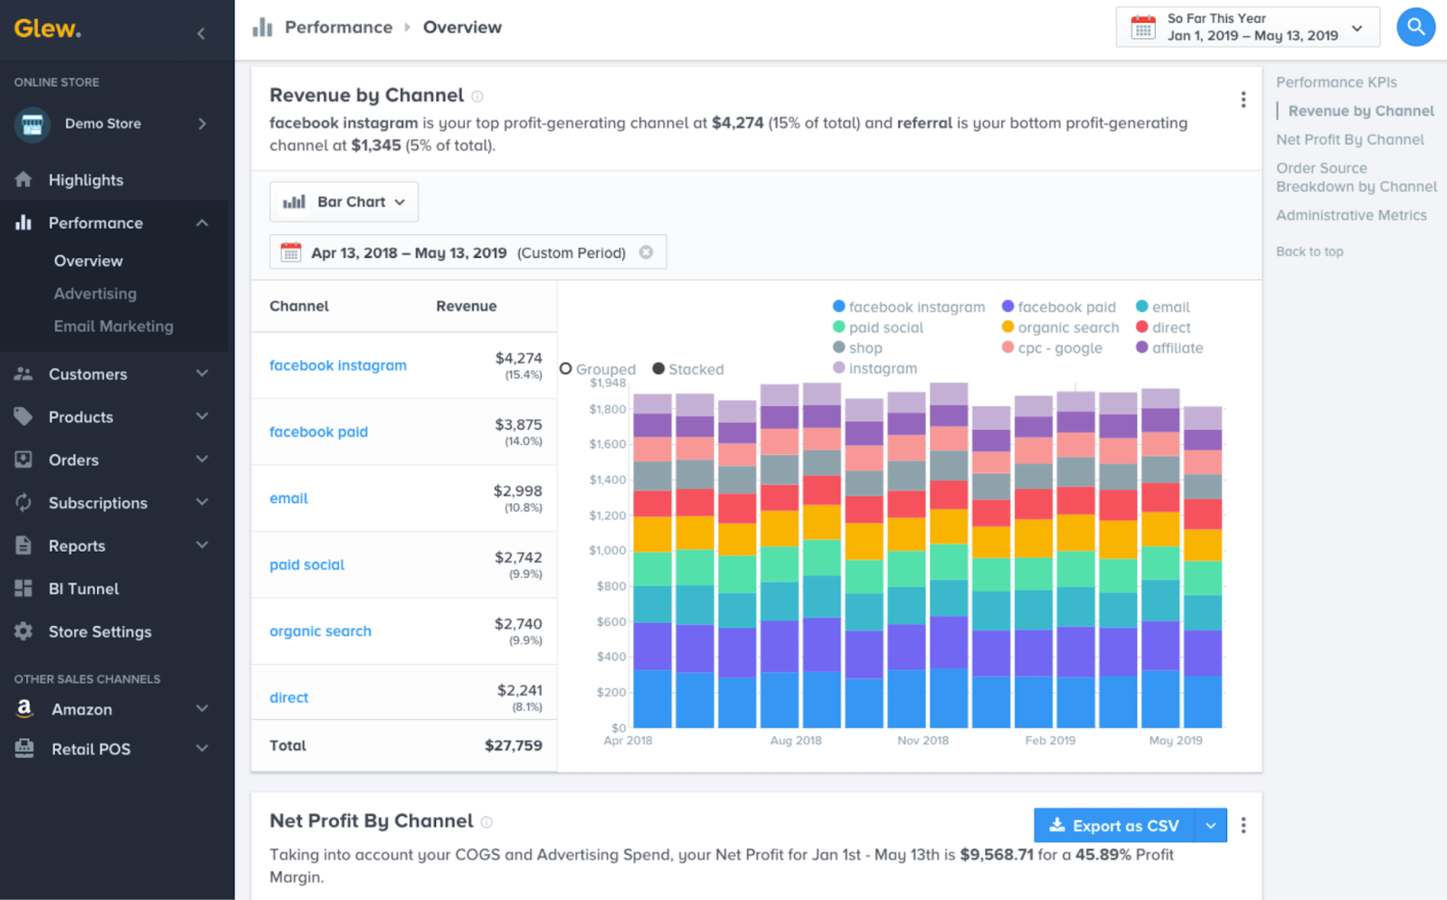Expand the Export as CSV dropdown arrow

[1211, 825]
